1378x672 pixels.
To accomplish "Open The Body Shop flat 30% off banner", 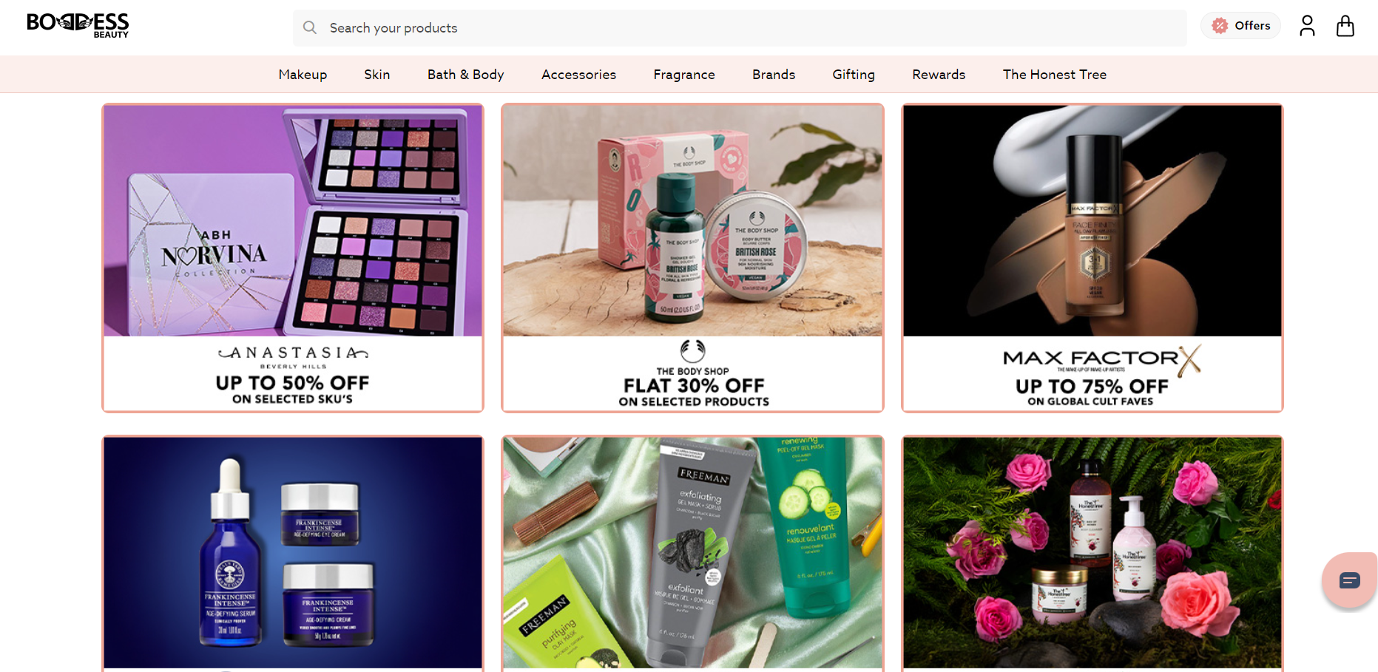I will click(x=692, y=258).
